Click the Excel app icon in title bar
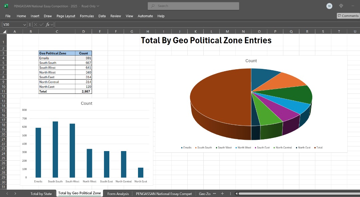Viewport: 360px width, 197px height. click(x=6, y=6)
